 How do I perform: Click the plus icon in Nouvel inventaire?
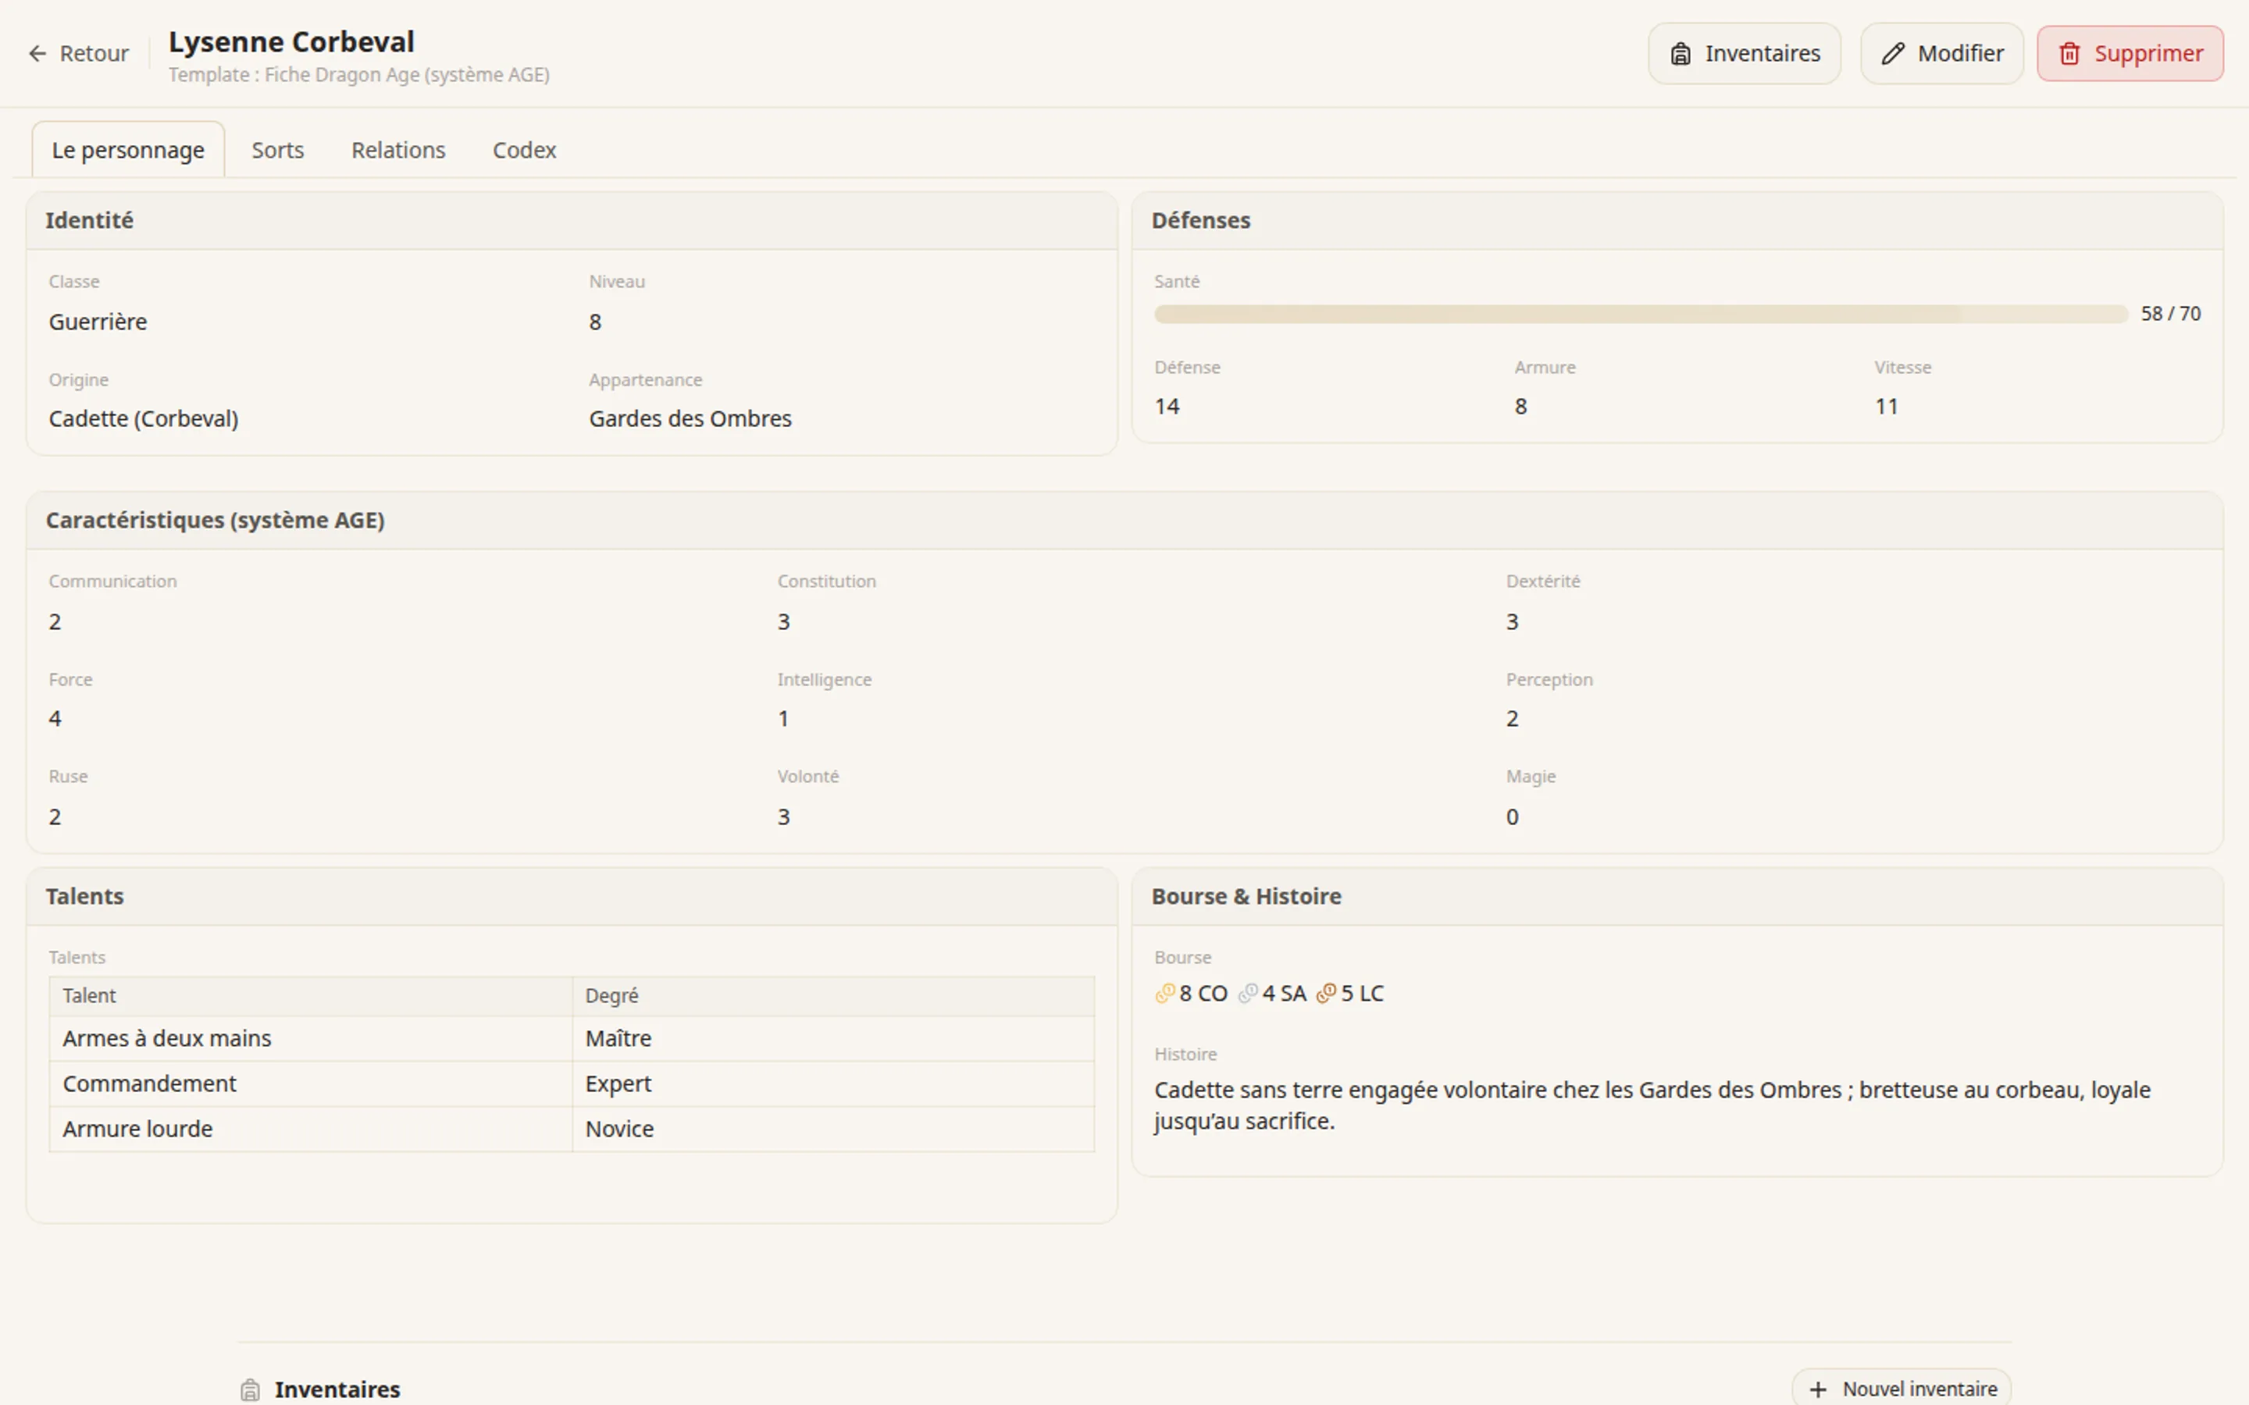[x=1819, y=1390]
